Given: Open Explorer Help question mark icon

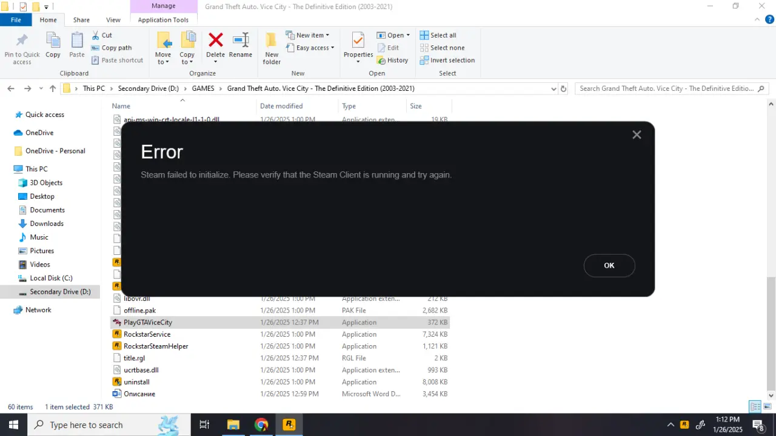Looking at the screenshot, I should 770,19.
